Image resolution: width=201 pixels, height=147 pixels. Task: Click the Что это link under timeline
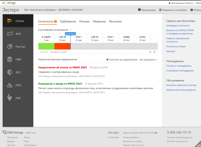click(44, 52)
